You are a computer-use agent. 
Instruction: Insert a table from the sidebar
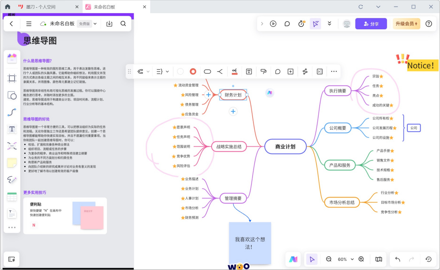pos(12,197)
